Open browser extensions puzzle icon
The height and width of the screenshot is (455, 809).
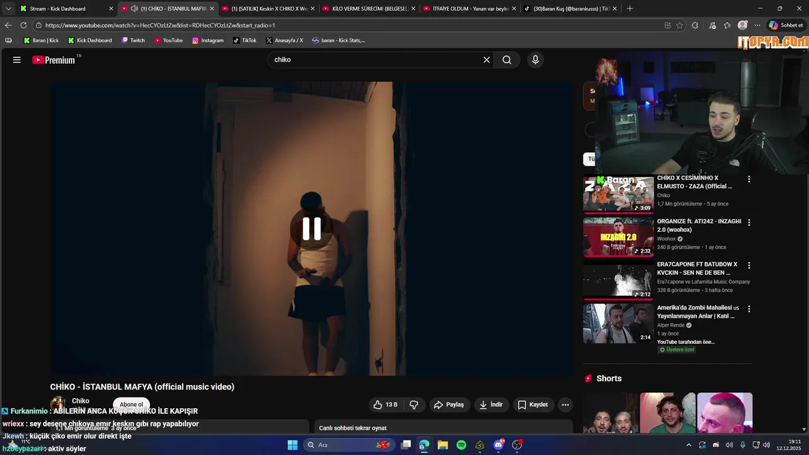(695, 25)
